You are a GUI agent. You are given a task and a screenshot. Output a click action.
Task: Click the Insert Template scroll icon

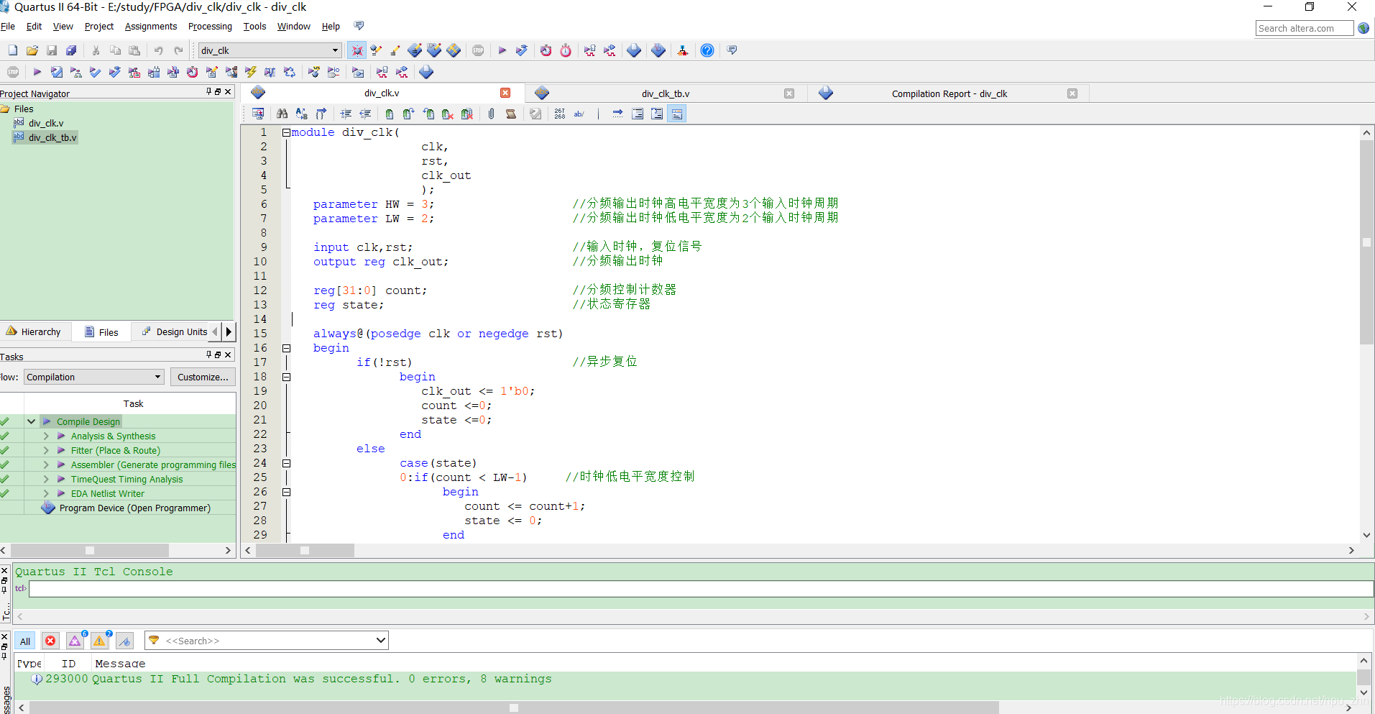(x=511, y=114)
